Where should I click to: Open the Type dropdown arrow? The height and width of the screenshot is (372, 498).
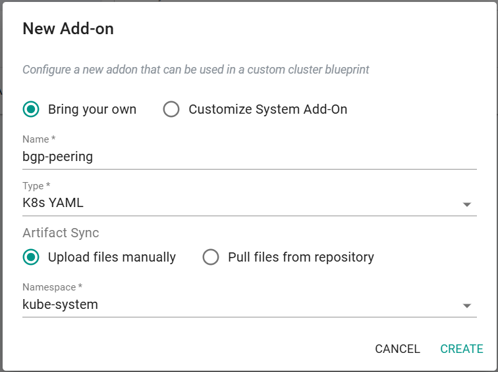pyautogui.click(x=466, y=204)
